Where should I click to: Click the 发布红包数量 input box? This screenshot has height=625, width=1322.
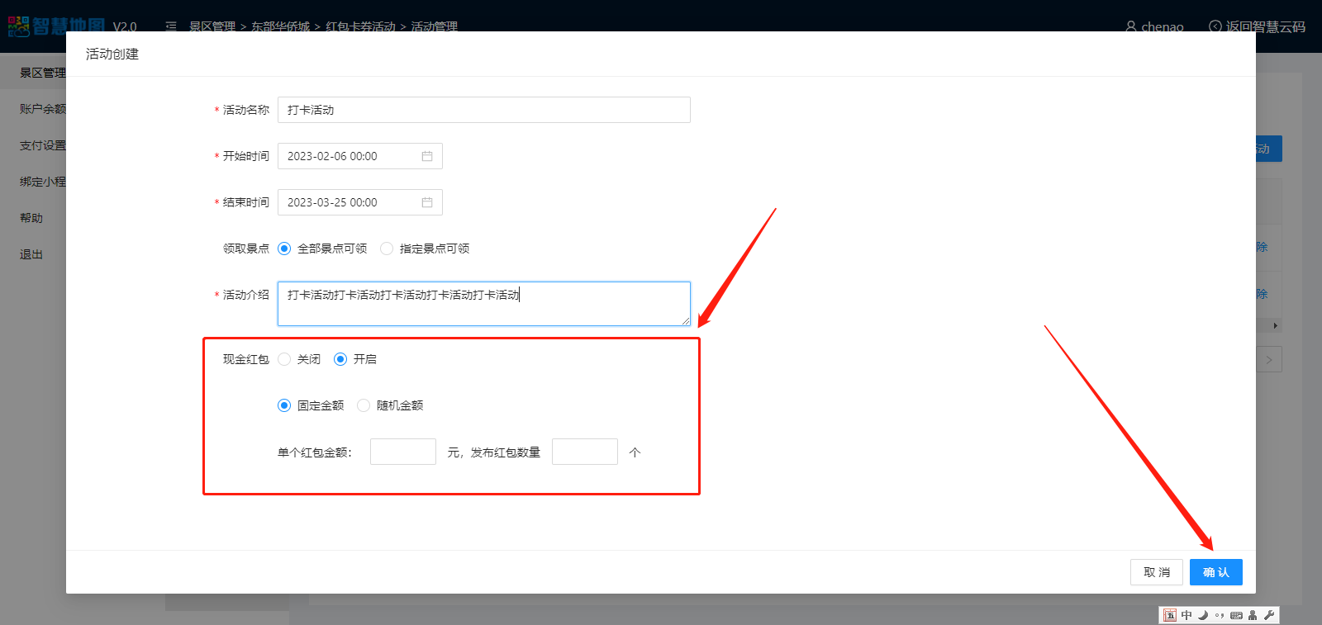click(x=584, y=452)
